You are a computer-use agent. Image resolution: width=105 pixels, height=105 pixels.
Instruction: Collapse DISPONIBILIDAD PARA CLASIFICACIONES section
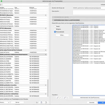click(x=53, y=20)
